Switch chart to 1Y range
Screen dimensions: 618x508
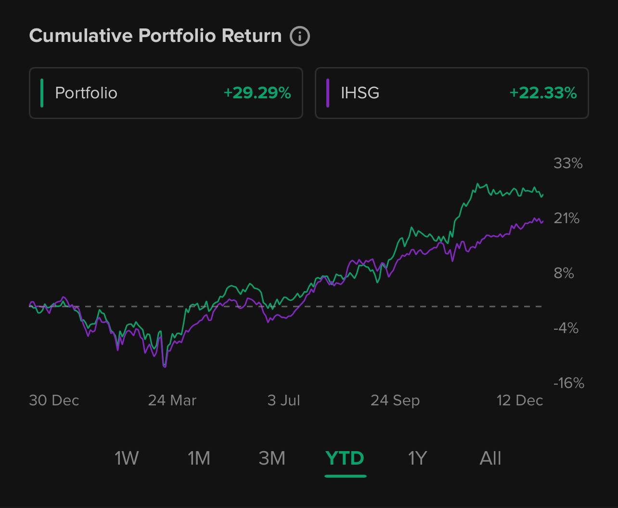click(x=417, y=458)
